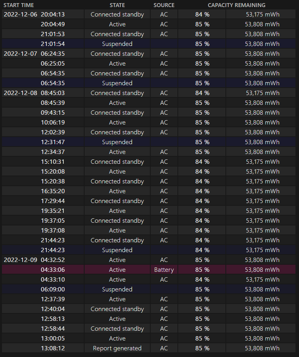
Task: Click the 85 % value in 04:33:06 row
Action: pos(202,269)
